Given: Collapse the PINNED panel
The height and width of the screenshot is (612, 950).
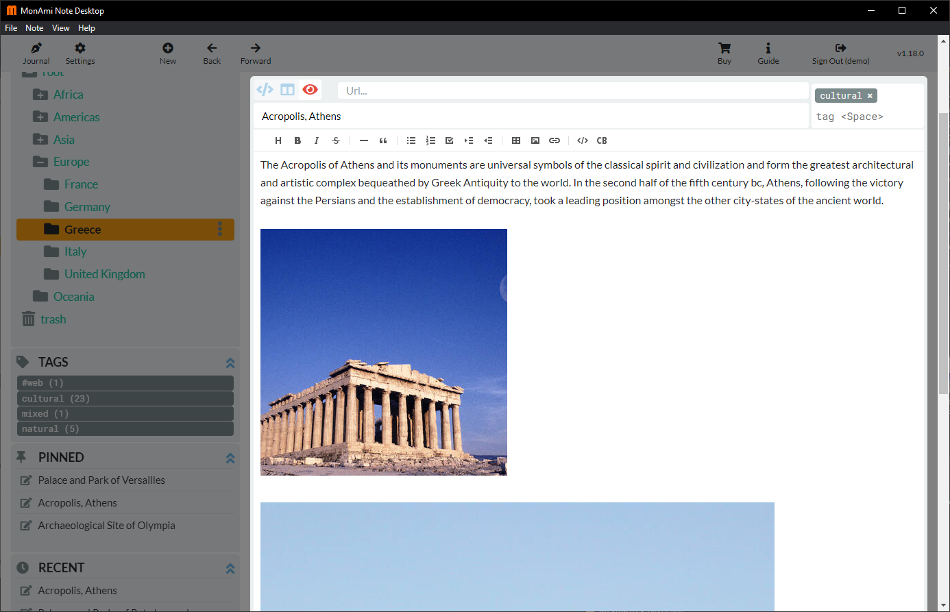Looking at the screenshot, I should 230,458.
